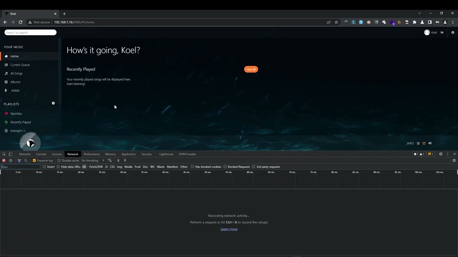Enable the Disable cache checkbox
458x257 pixels.
coord(59,161)
